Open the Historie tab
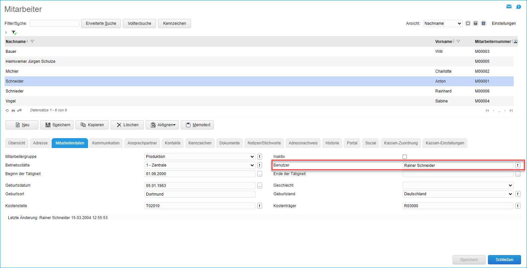527x268 pixels. coord(332,143)
